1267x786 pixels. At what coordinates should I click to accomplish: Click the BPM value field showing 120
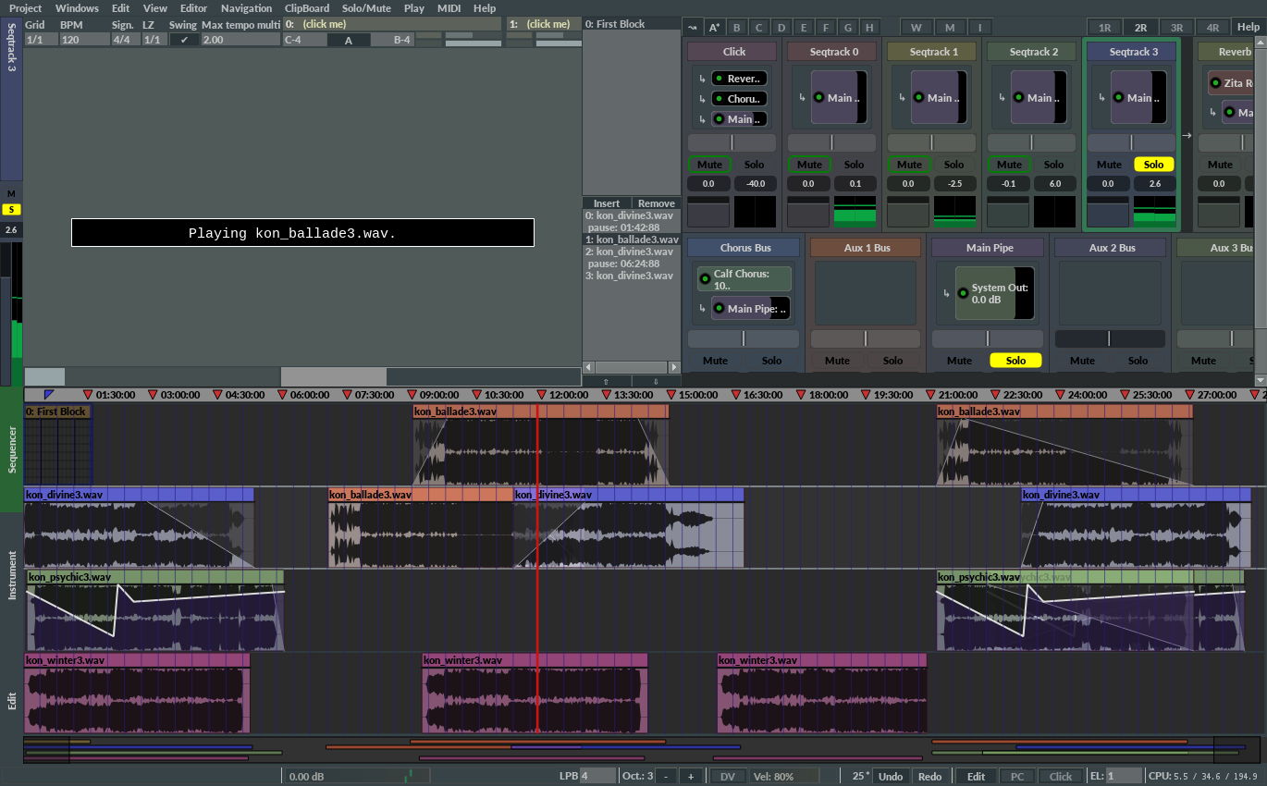point(84,40)
